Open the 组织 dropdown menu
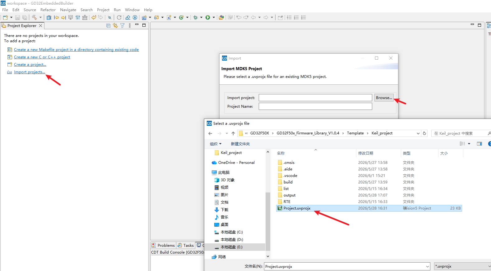Screen dimensions: 491x271 (215, 144)
